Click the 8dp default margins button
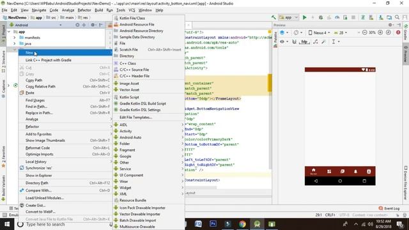 304,42
